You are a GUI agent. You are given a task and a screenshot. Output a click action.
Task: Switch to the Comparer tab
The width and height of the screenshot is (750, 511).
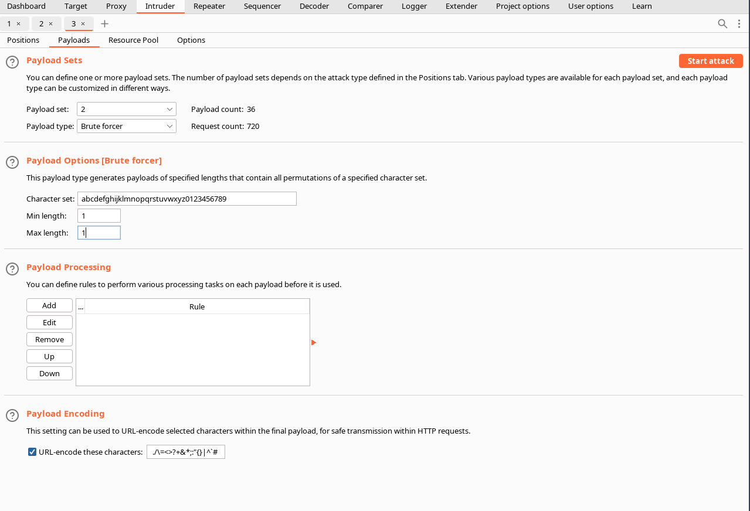[365, 6]
